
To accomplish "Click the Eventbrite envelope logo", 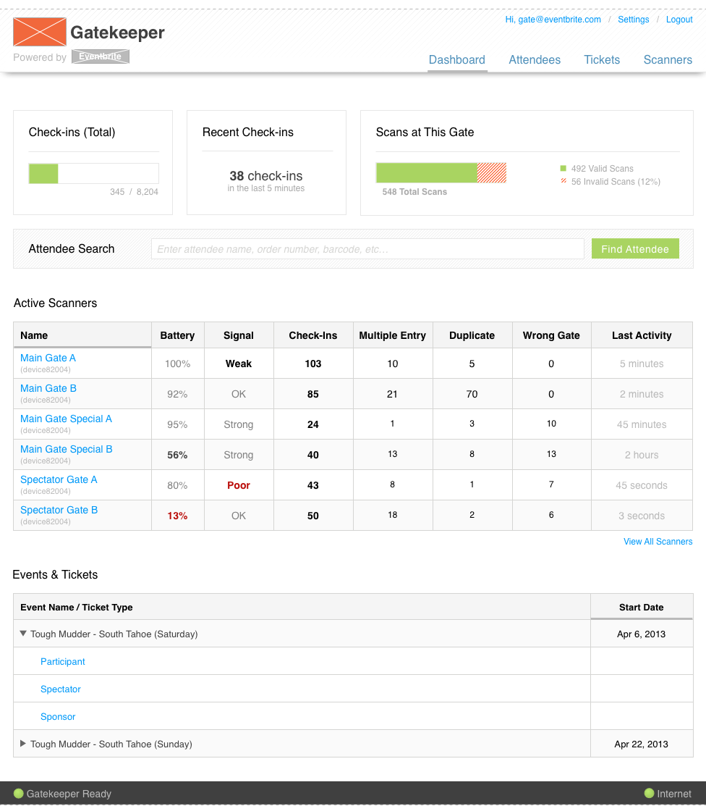I will (39, 32).
